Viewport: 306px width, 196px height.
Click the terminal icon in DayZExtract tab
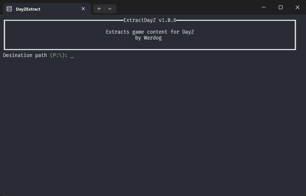pyautogui.click(x=9, y=9)
